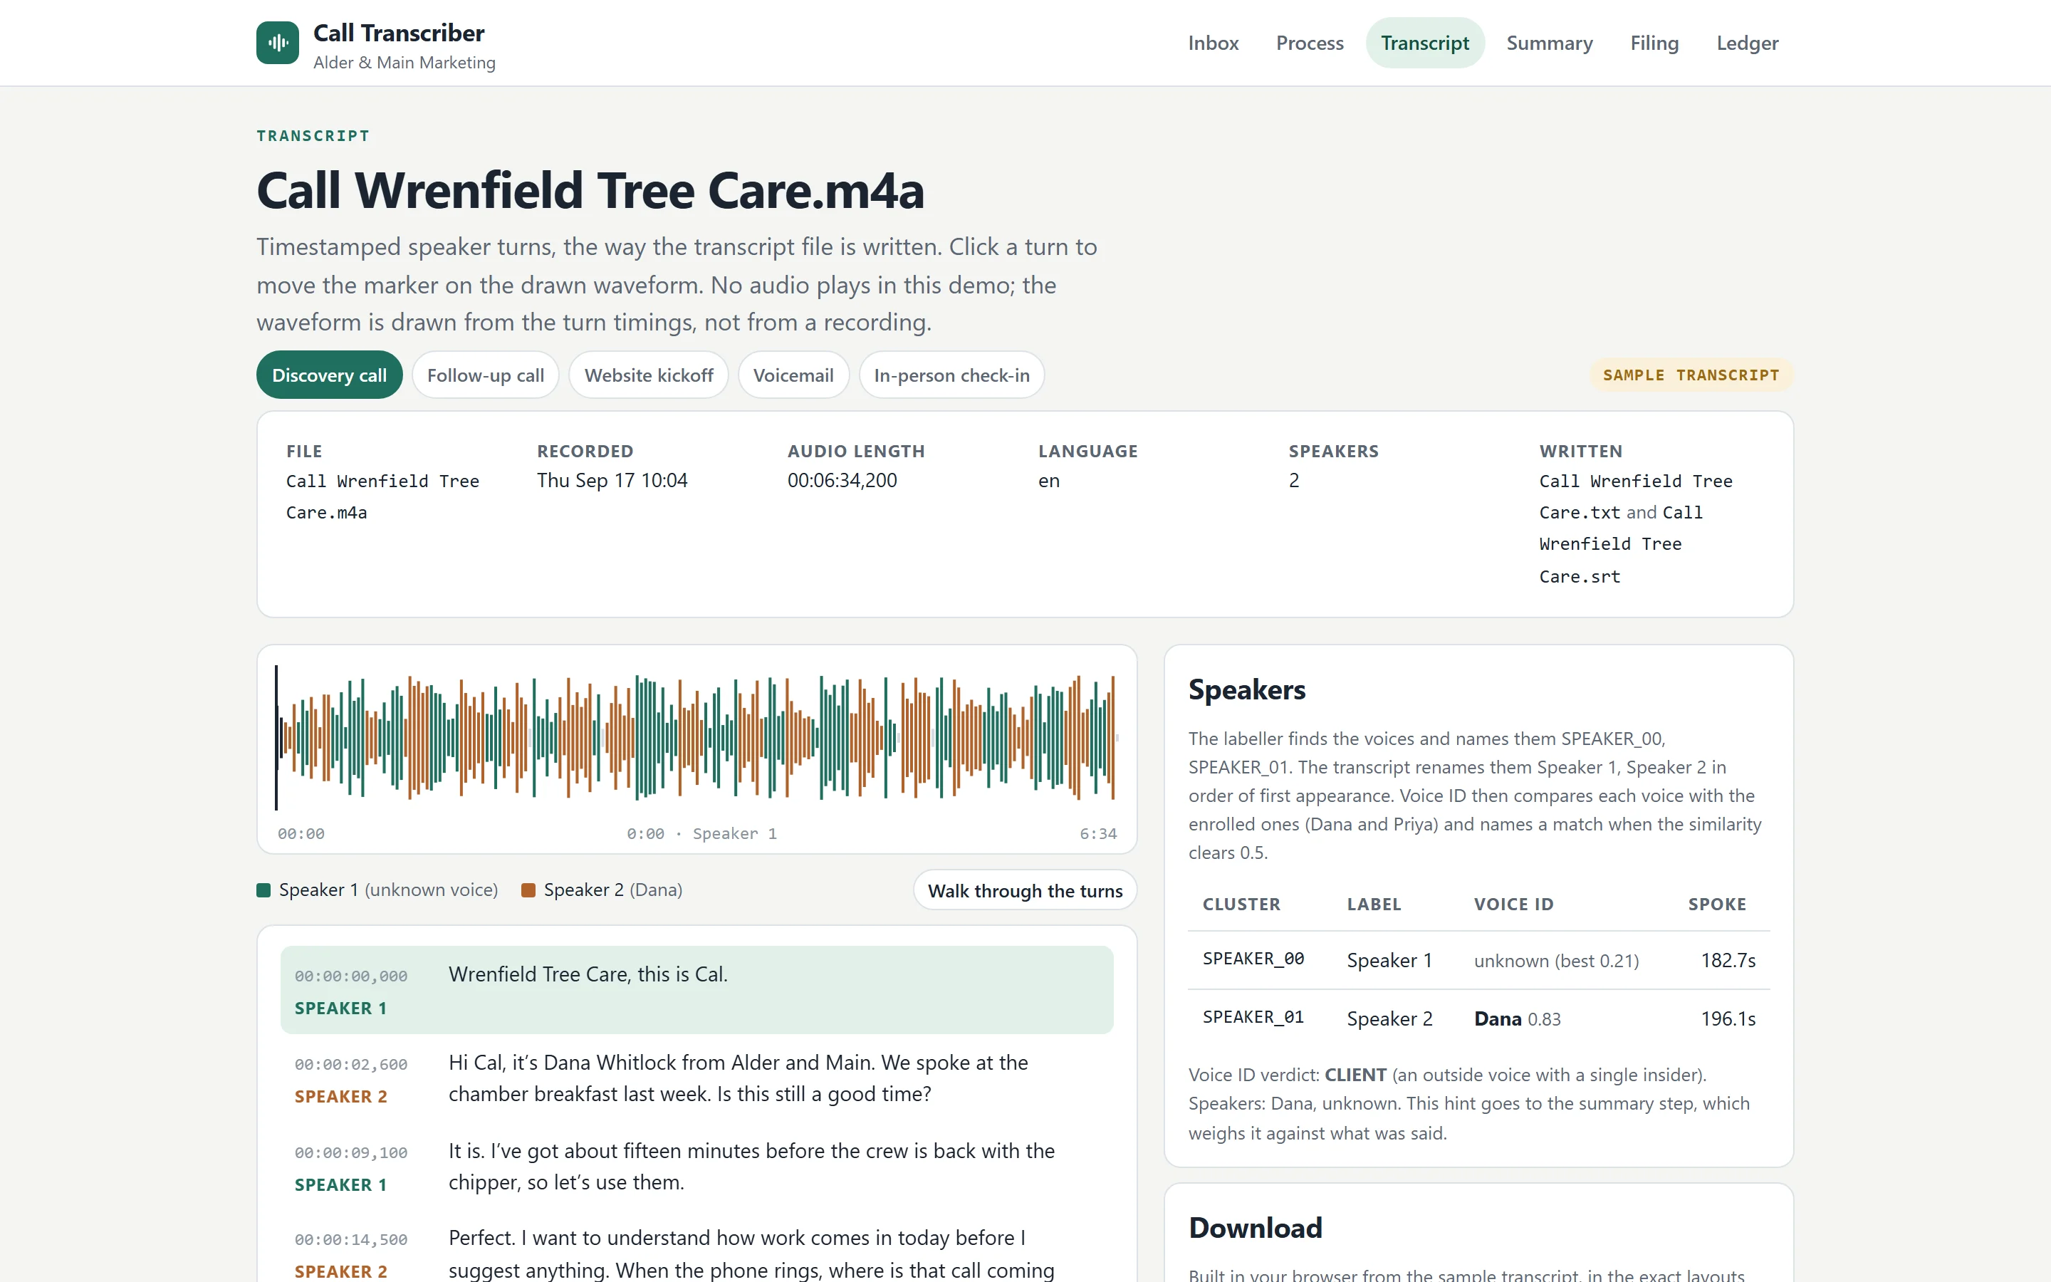Click the 196.1s spoke value
This screenshot has height=1282, width=2051.
1727,1019
